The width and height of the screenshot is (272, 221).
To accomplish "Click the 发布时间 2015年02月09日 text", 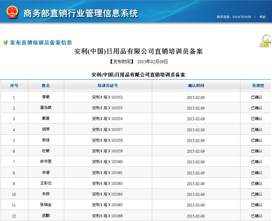I will point(138,62).
